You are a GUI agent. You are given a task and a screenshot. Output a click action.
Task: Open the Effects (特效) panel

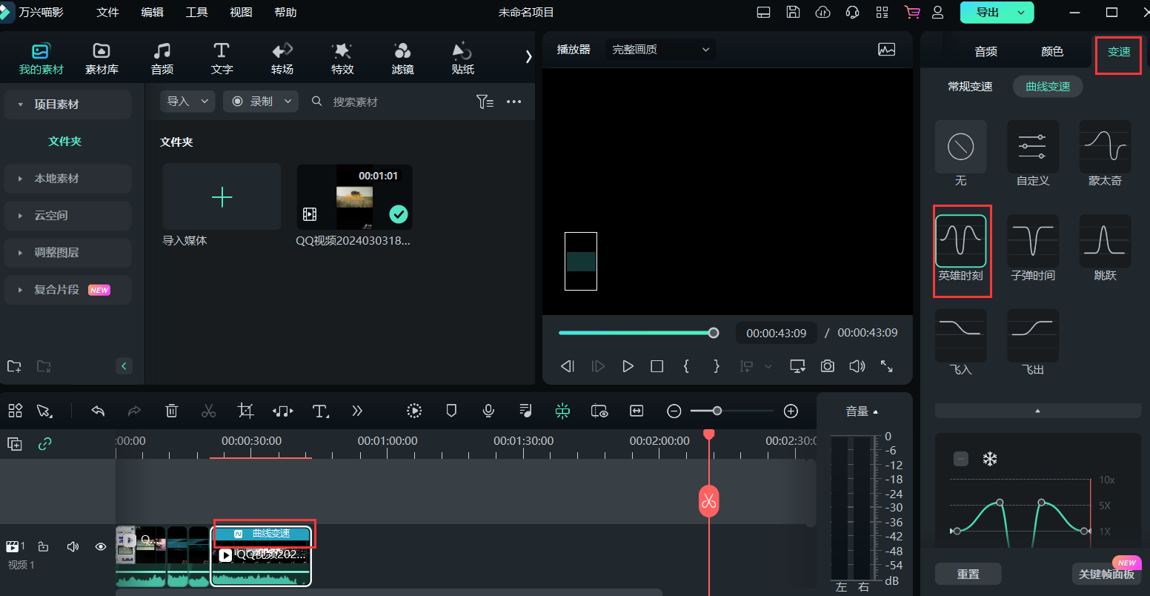pyautogui.click(x=342, y=58)
